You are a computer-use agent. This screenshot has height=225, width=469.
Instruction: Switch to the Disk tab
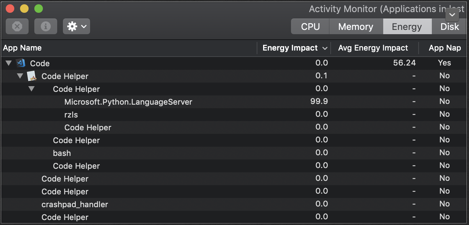pyautogui.click(x=450, y=27)
